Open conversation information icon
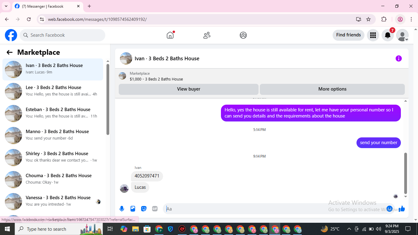This screenshot has height=235, width=418. 399,58
